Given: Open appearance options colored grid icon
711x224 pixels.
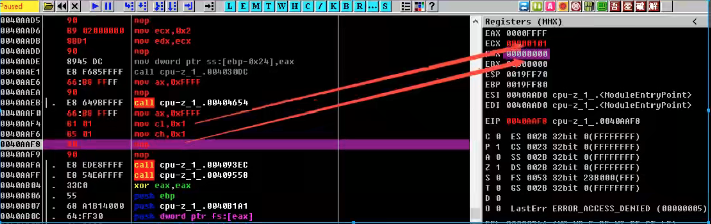Looking at the screenshot, I should [419, 7].
